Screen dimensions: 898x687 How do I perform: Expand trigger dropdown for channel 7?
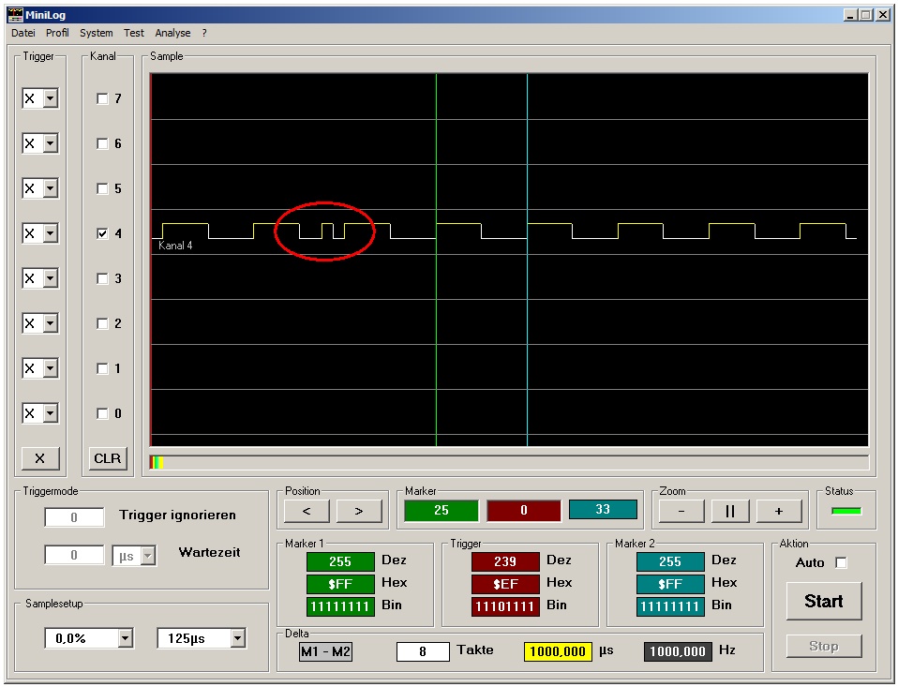(x=51, y=98)
